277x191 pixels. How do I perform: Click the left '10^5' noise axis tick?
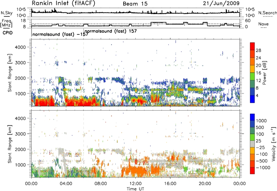pos(21,10)
